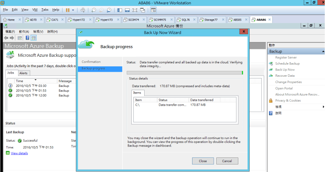Click the snapshot manager icon in VMware toolbar
The width and height of the screenshot is (325, 172).
[109, 10]
